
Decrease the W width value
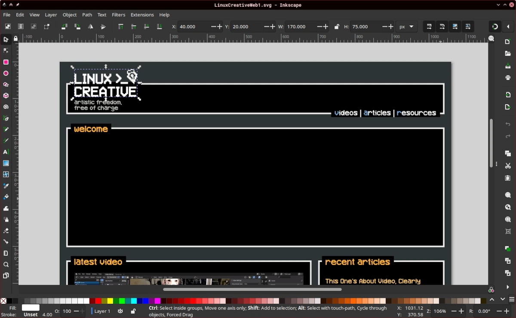click(319, 27)
